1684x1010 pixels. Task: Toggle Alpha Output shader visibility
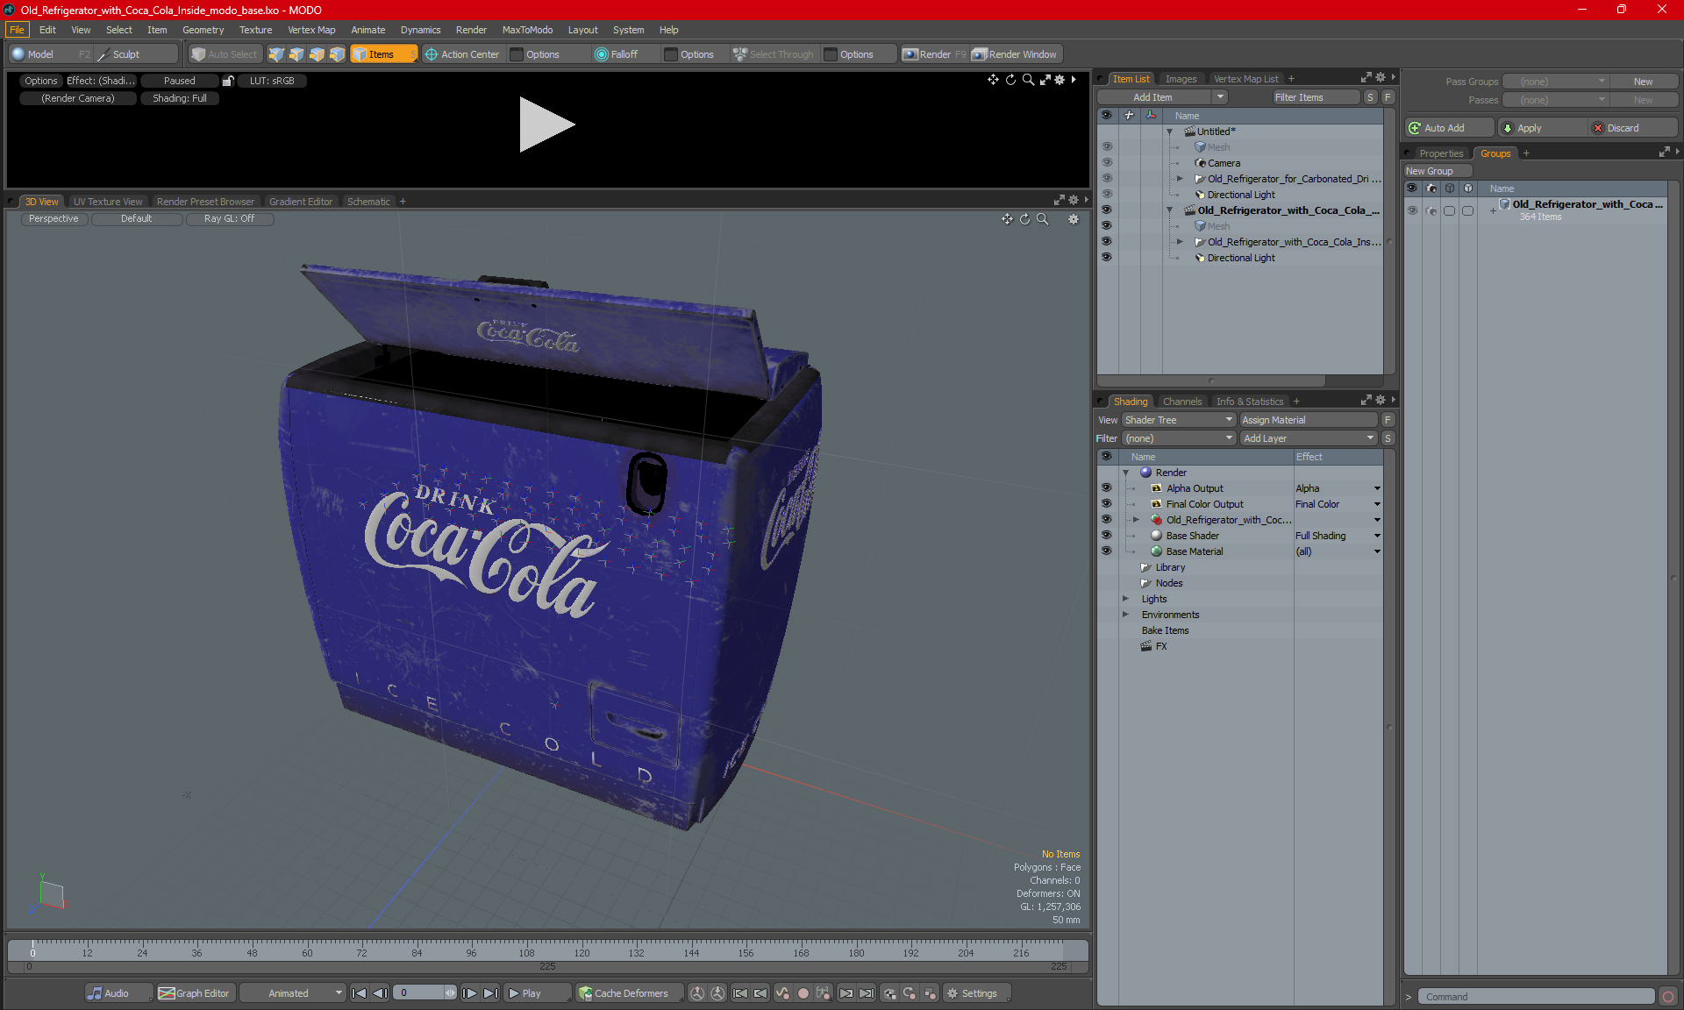pyautogui.click(x=1107, y=488)
